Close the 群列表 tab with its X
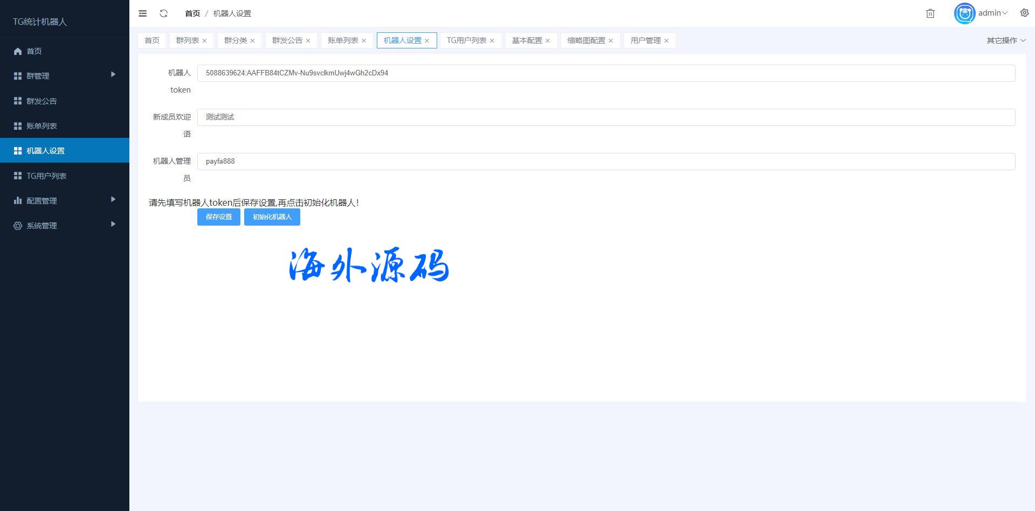Image resolution: width=1035 pixels, height=511 pixels. click(204, 41)
